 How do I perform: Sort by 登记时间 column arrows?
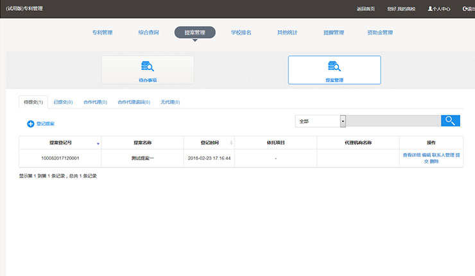[x=231, y=142]
